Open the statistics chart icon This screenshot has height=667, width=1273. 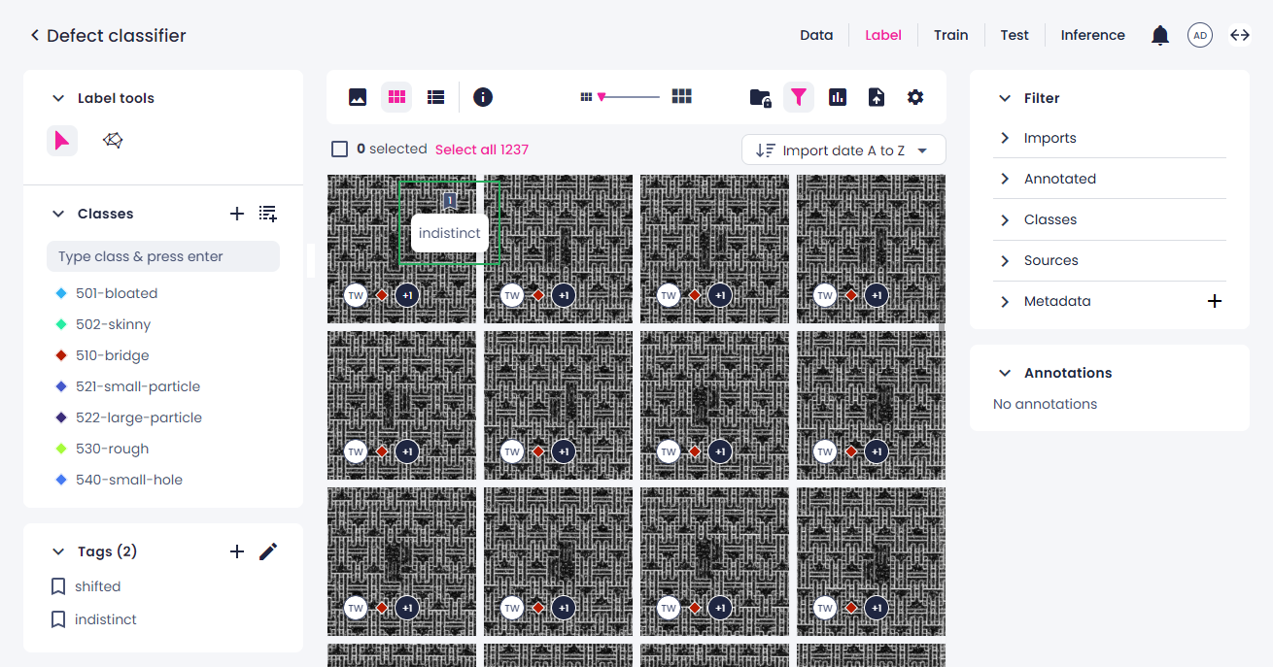[x=838, y=97]
